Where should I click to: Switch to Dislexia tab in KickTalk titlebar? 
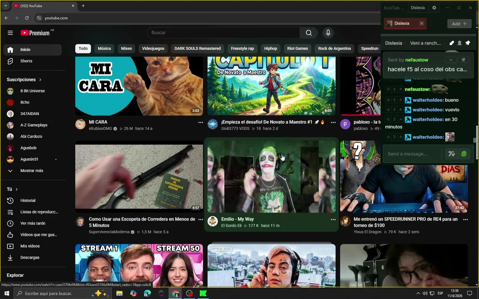tap(418, 7)
